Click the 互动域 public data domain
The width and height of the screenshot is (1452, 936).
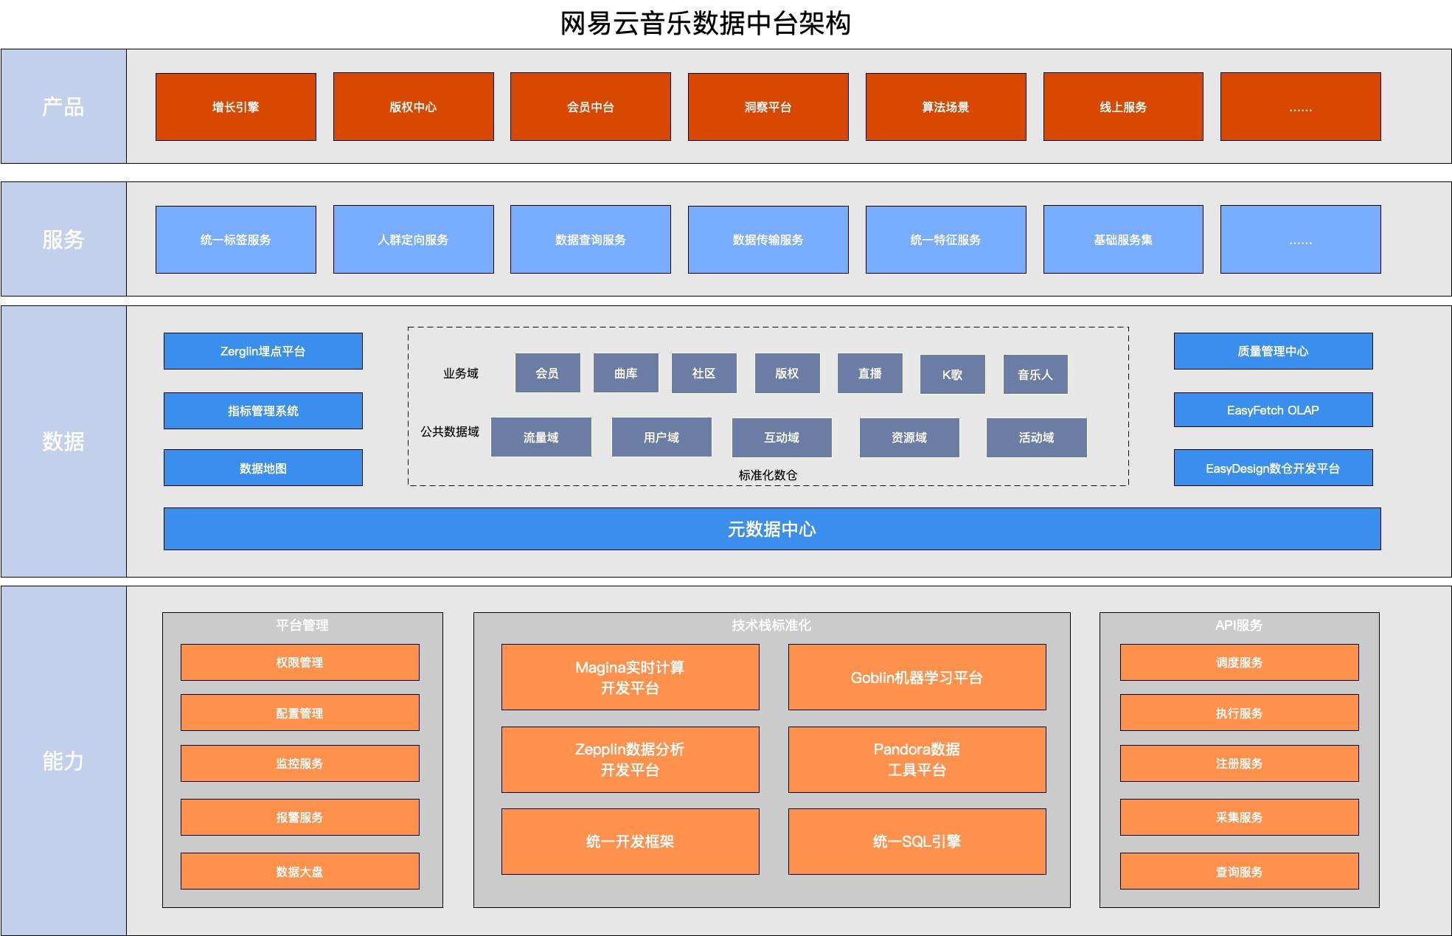pyautogui.click(x=781, y=437)
